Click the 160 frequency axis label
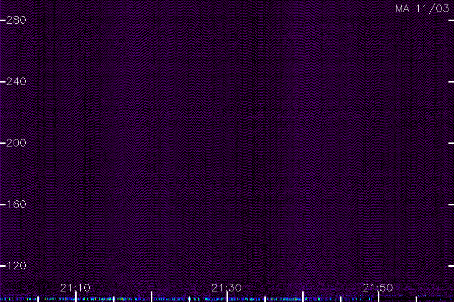This screenshot has height=302, width=454. coord(16,204)
